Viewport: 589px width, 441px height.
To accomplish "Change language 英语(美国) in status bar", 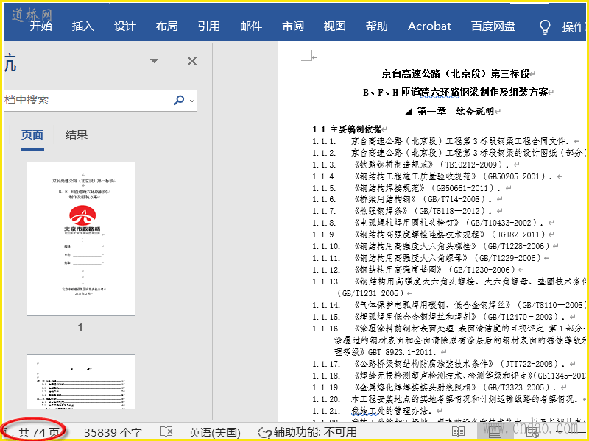I will pos(214,432).
